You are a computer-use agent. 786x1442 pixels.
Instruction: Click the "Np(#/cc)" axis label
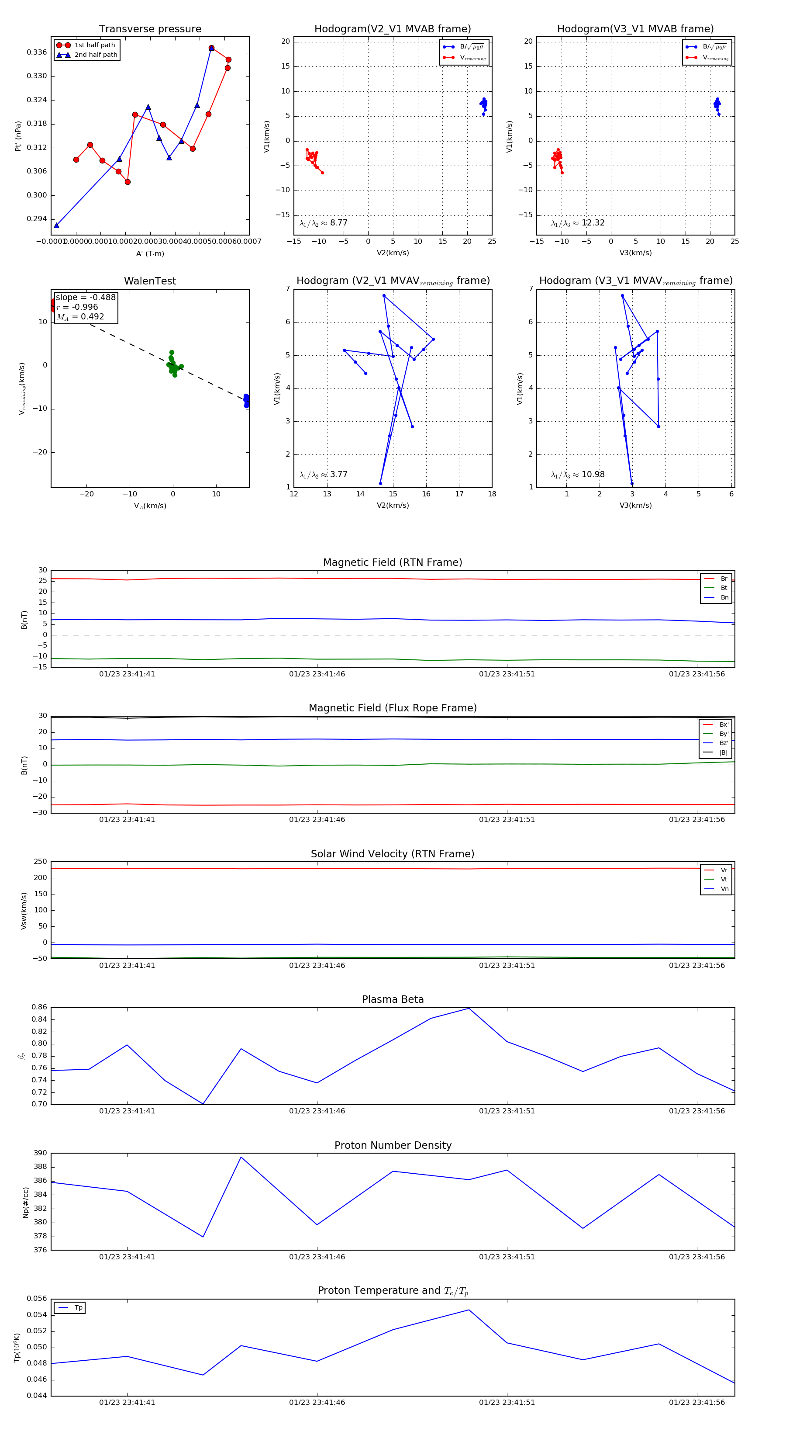(x=25, y=1203)
